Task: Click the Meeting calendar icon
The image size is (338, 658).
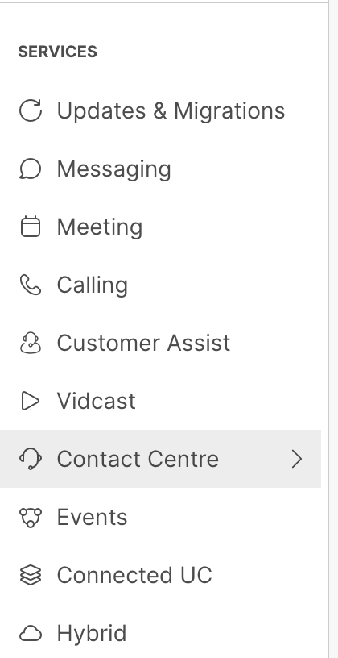Action: [x=31, y=227]
